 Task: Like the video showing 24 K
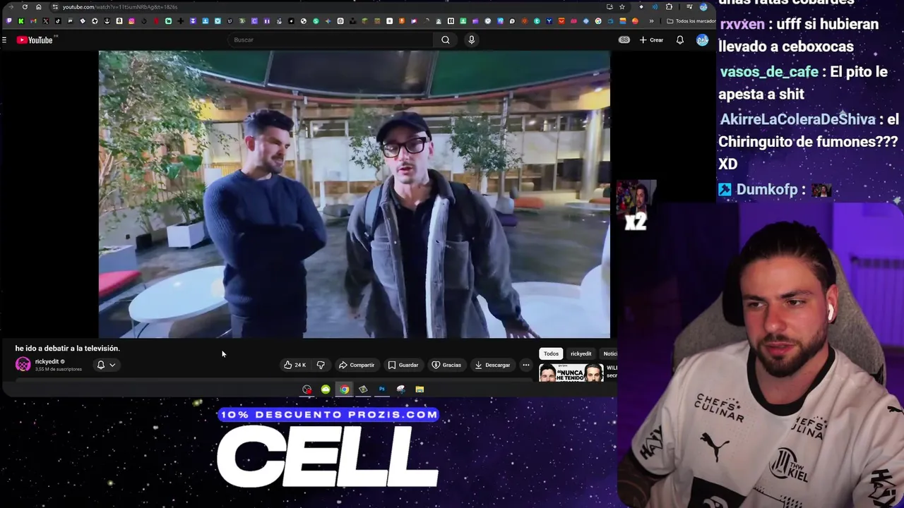[295, 365]
